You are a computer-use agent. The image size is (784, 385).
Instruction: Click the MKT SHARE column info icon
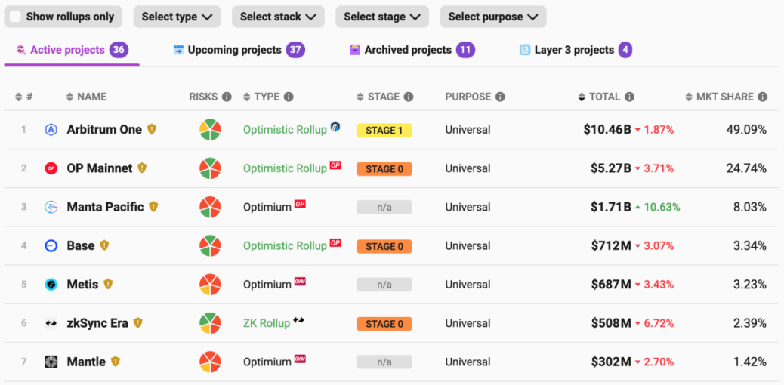point(762,97)
